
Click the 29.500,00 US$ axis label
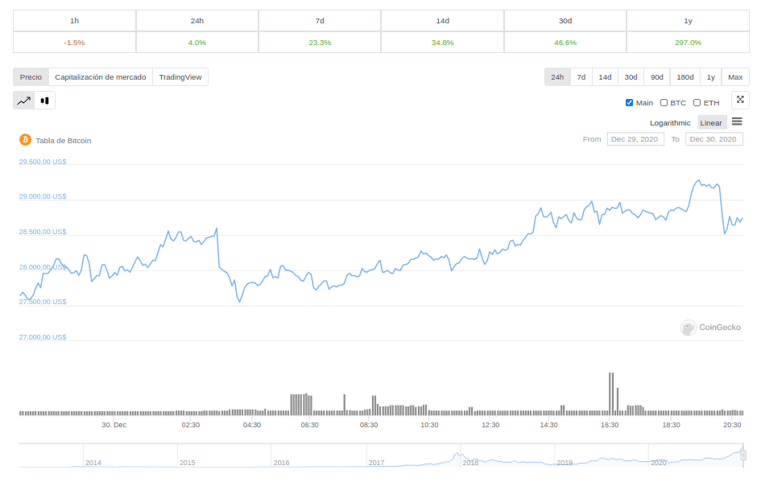tap(43, 162)
